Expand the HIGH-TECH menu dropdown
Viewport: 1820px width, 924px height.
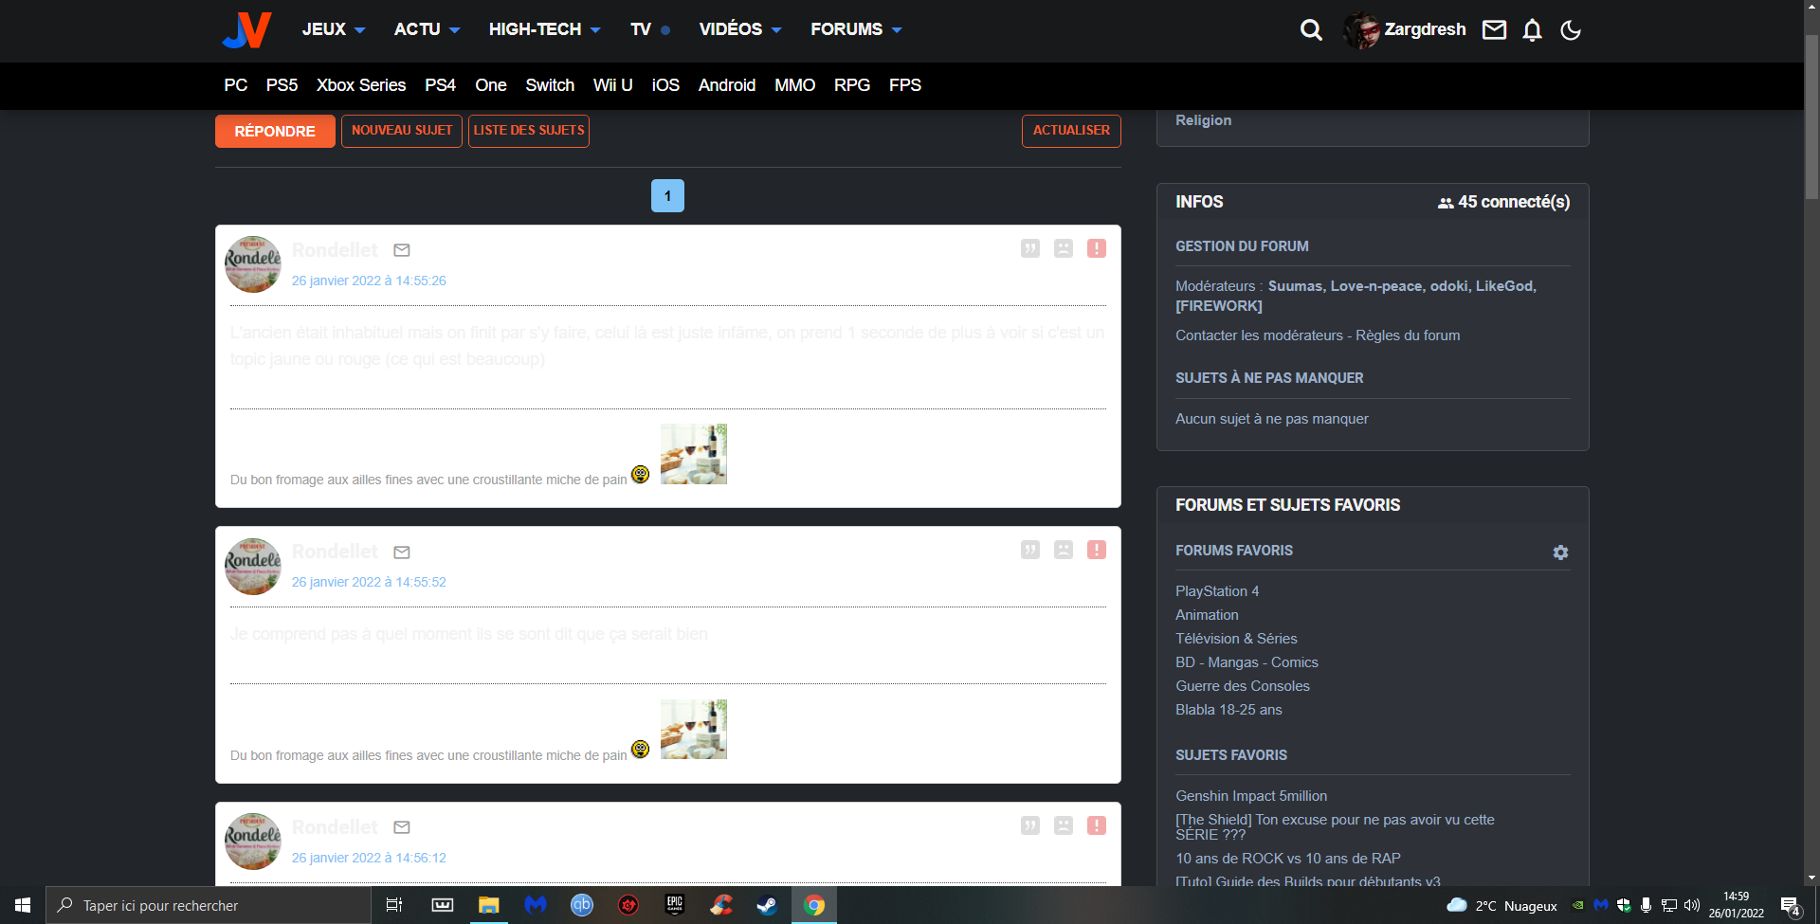(x=544, y=29)
